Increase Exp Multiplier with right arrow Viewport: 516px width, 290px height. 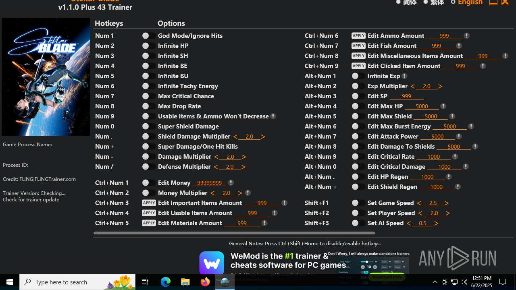(x=440, y=87)
